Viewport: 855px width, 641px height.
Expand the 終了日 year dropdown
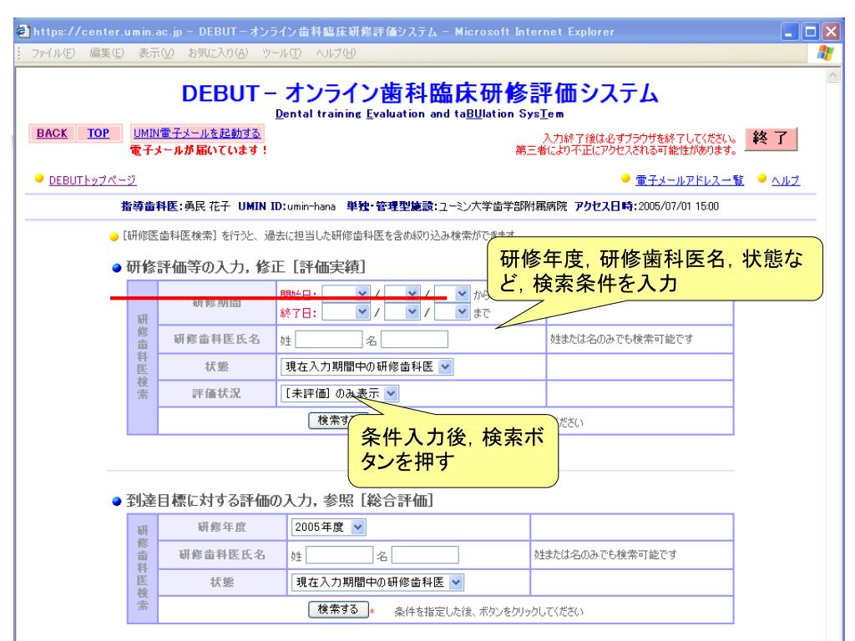(346, 312)
